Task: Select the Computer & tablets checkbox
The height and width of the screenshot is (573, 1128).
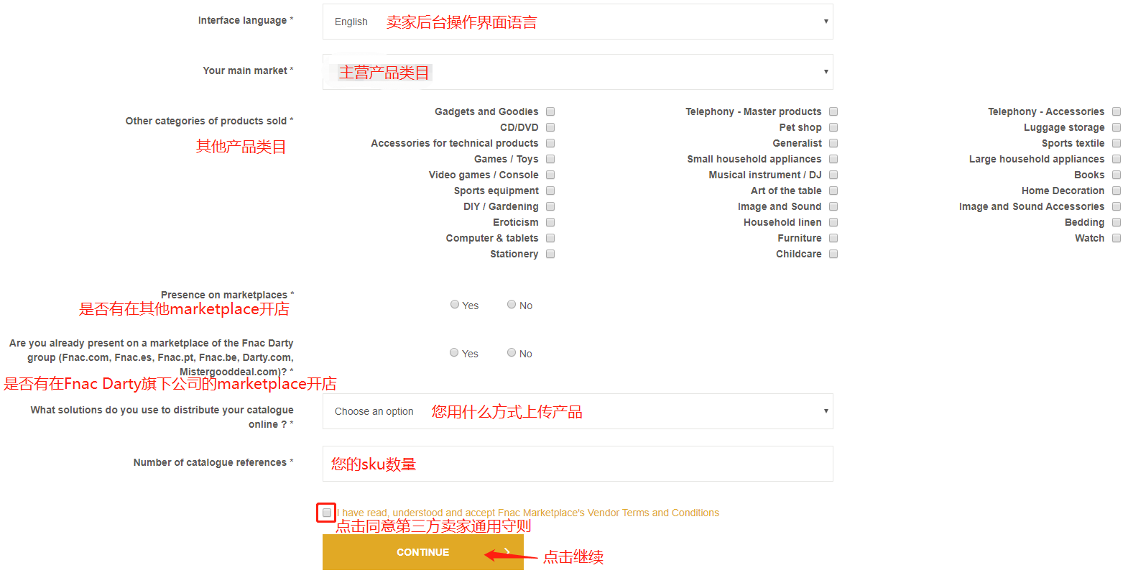Action: click(x=550, y=238)
